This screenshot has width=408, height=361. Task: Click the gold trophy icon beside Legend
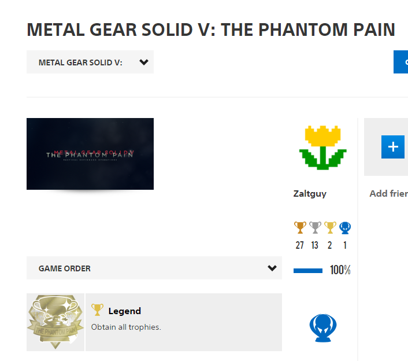(x=98, y=310)
